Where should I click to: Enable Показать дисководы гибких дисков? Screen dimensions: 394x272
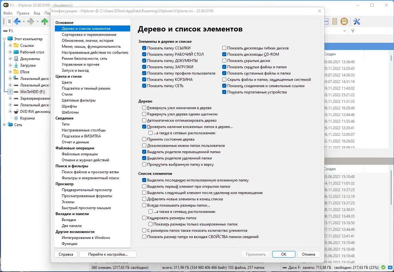pyautogui.click(x=224, y=48)
